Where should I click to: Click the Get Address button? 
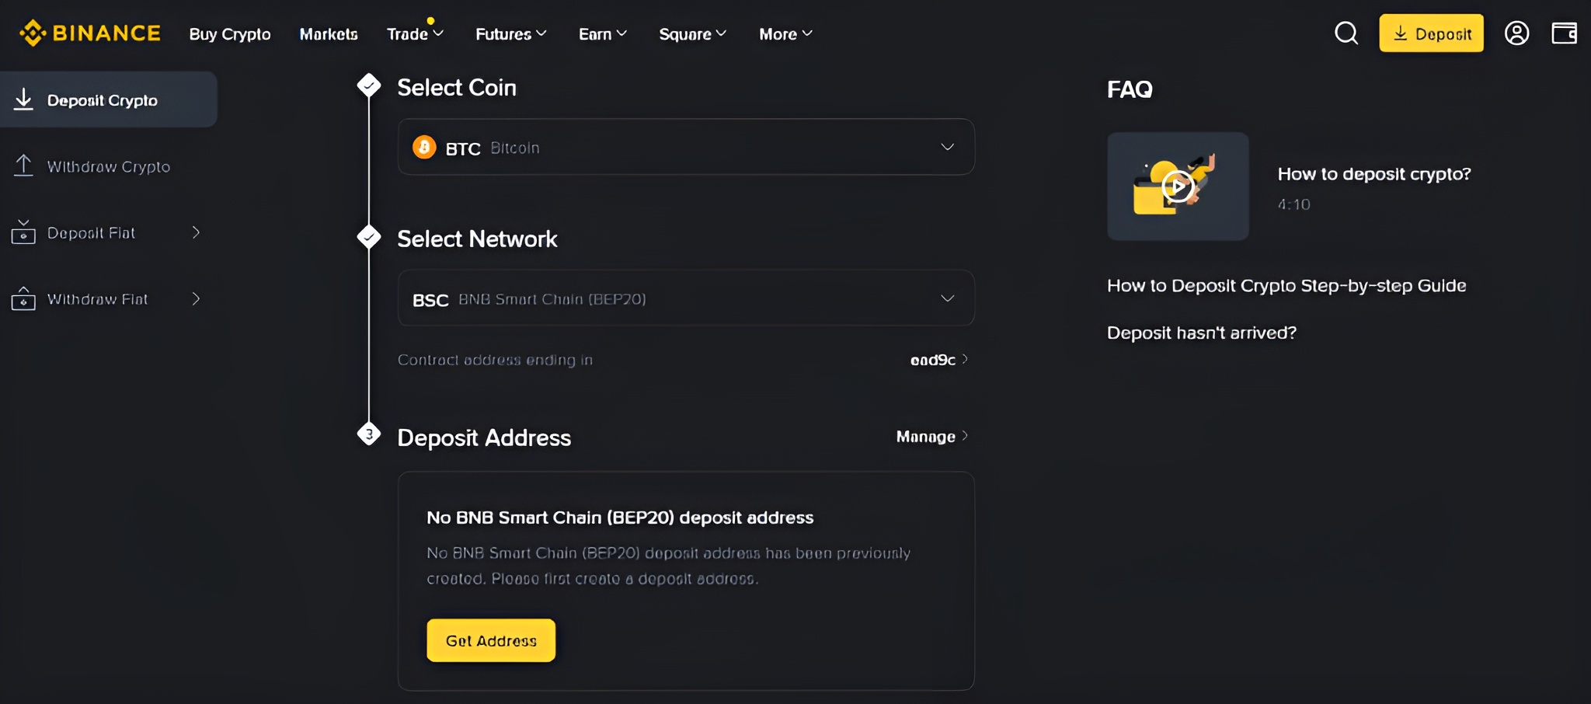[490, 640]
